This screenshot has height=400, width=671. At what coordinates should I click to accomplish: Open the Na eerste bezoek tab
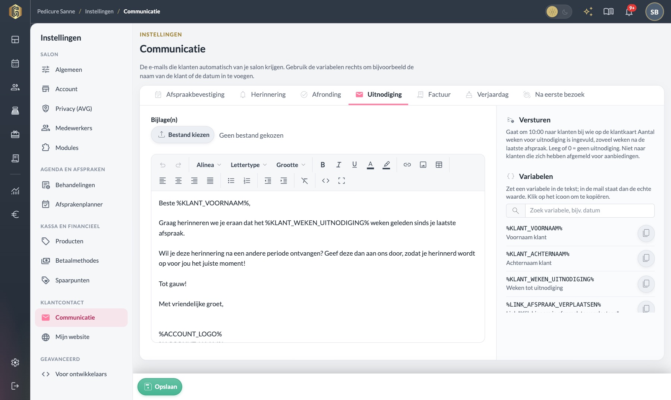[554, 95]
